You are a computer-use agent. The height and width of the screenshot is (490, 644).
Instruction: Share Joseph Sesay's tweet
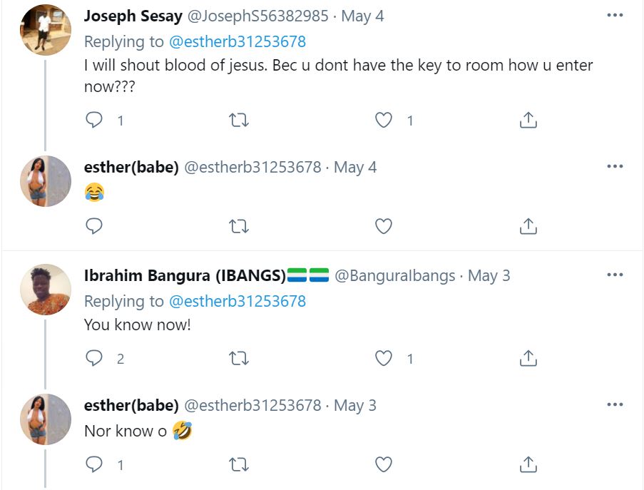[528, 120]
